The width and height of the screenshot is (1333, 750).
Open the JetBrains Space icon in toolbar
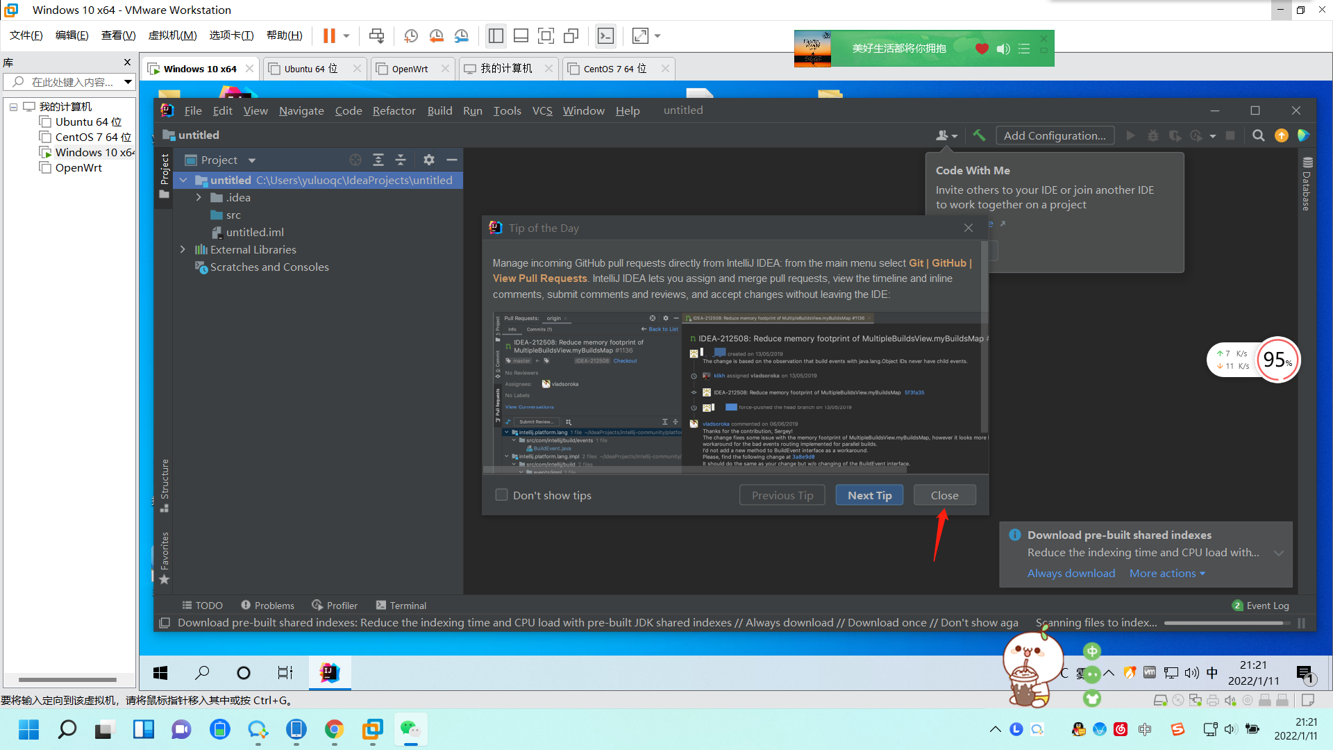pyautogui.click(x=1303, y=135)
